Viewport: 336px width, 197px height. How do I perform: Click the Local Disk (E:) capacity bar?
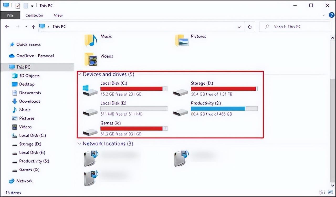(x=134, y=109)
